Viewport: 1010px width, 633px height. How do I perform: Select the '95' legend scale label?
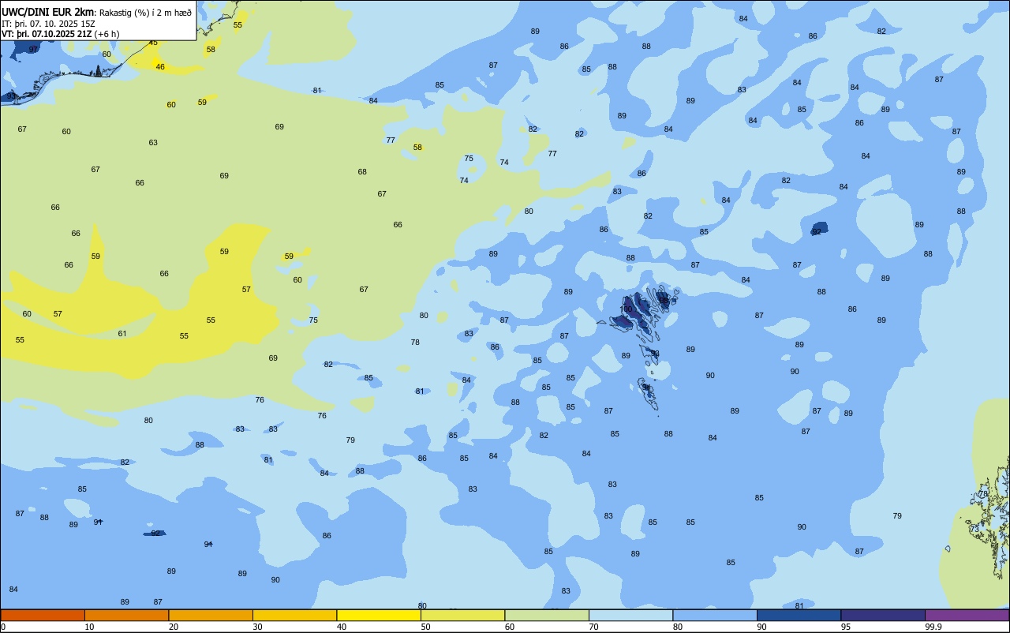[846, 627]
